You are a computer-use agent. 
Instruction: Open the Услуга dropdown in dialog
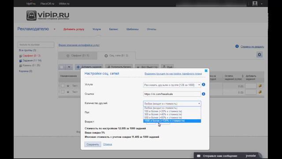point(172,85)
